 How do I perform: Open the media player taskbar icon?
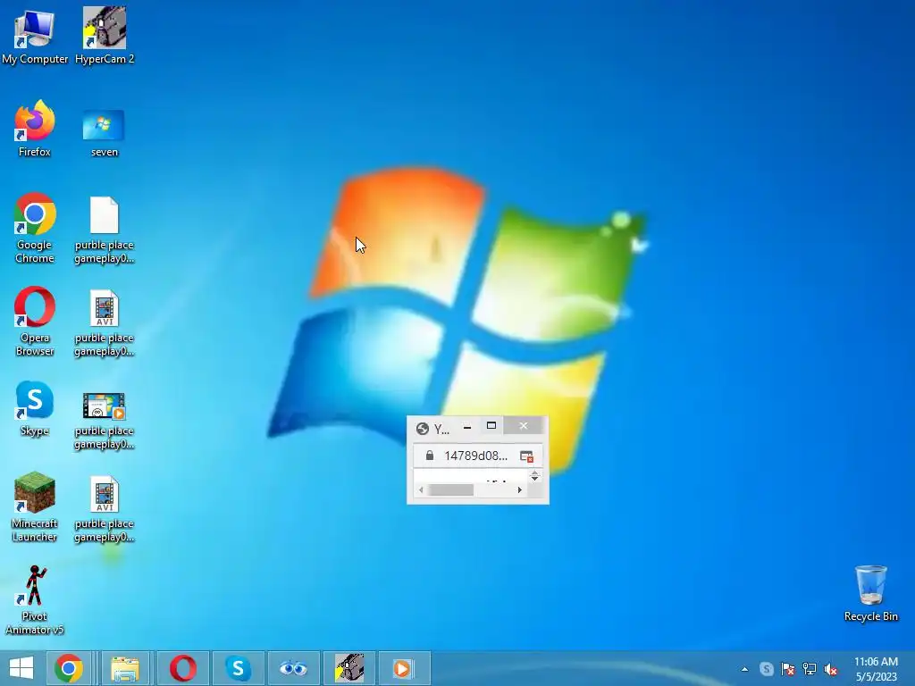point(403,668)
